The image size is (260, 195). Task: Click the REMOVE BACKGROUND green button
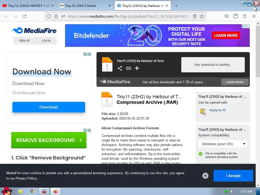(49, 140)
